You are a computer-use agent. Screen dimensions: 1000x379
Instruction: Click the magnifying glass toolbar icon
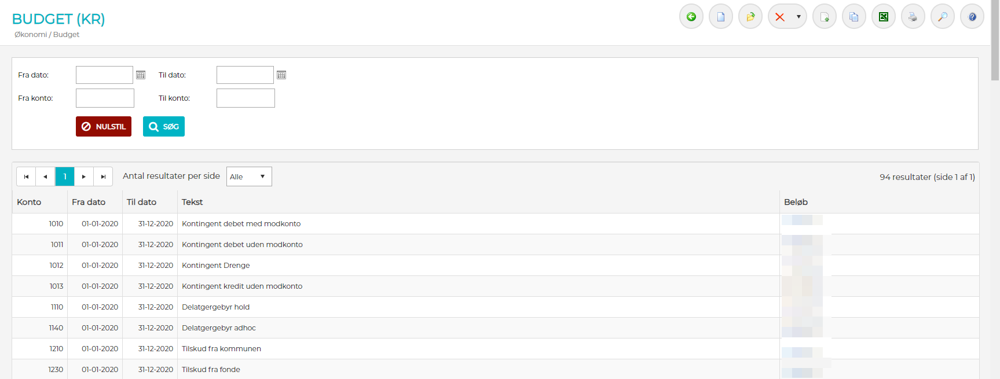click(942, 17)
